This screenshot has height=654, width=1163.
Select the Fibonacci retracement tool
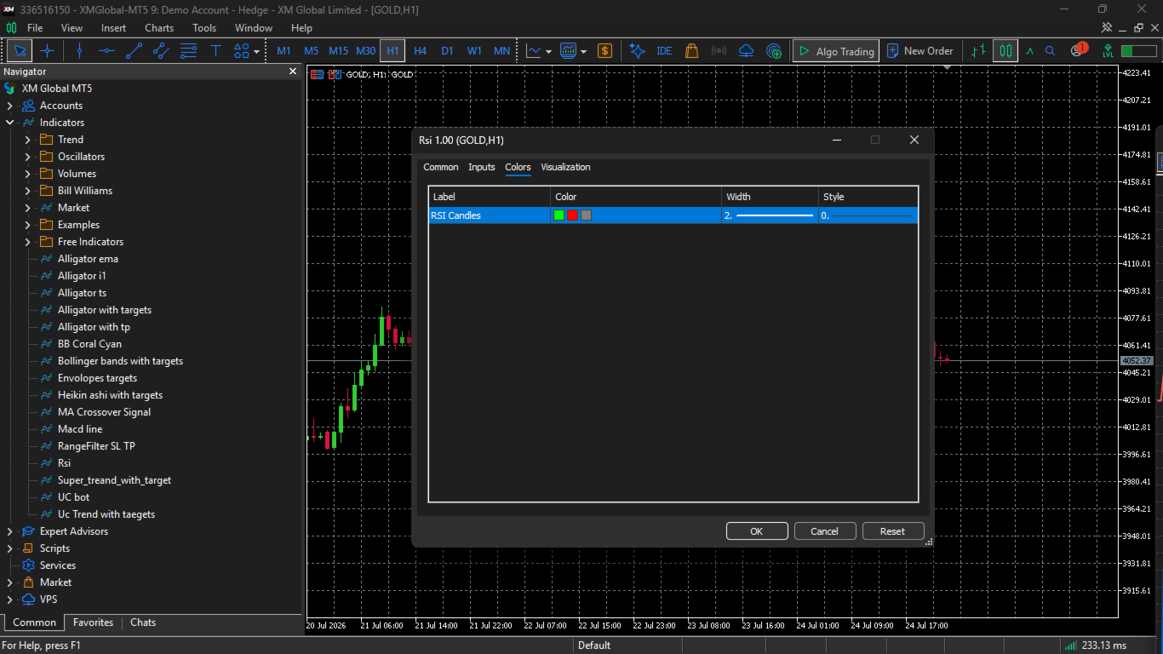pyautogui.click(x=188, y=51)
